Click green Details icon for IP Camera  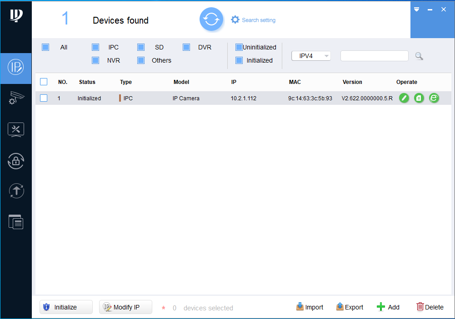coord(419,98)
